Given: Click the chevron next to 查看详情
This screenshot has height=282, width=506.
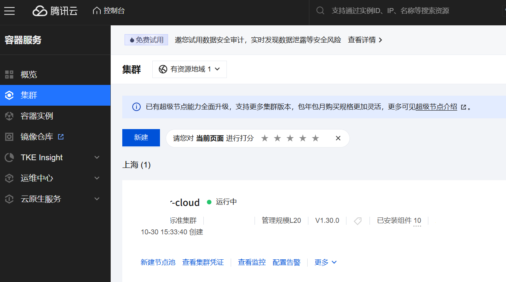Looking at the screenshot, I should (x=380, y=40).
